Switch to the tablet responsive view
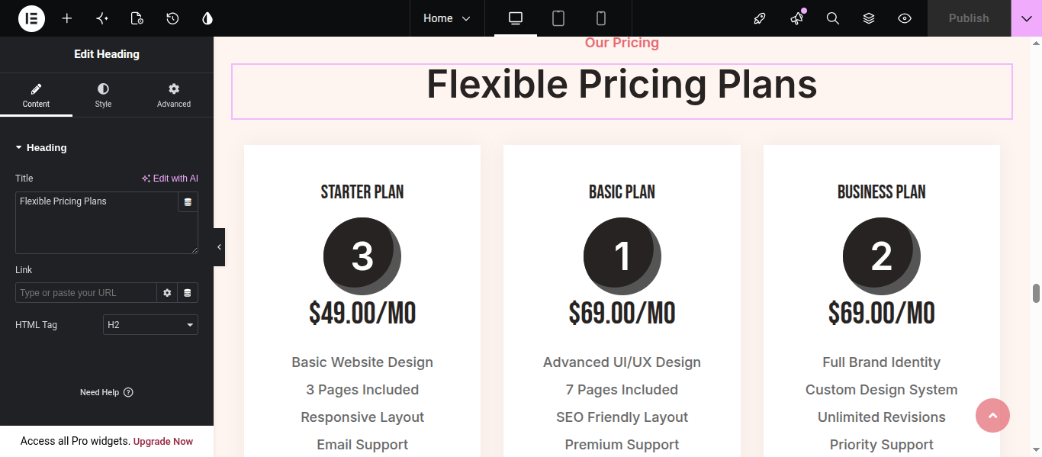1042x457 pixels. 558,18
